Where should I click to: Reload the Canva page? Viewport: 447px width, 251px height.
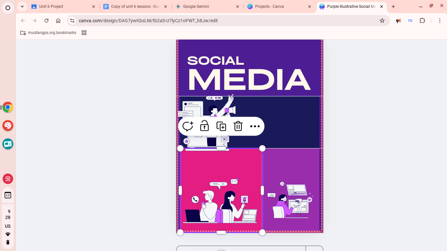pyautogui.click(x=46, y=21)
